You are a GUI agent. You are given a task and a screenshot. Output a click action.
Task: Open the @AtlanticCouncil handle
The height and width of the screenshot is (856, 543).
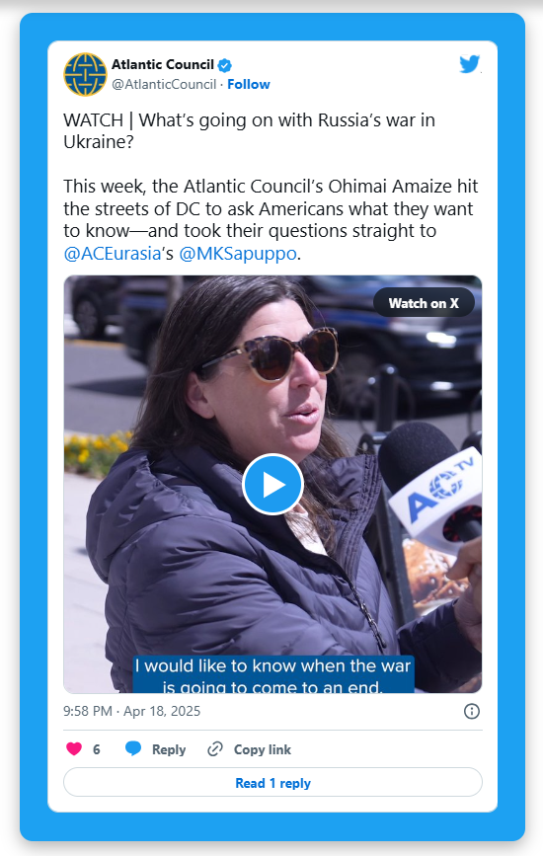[164, 84]
